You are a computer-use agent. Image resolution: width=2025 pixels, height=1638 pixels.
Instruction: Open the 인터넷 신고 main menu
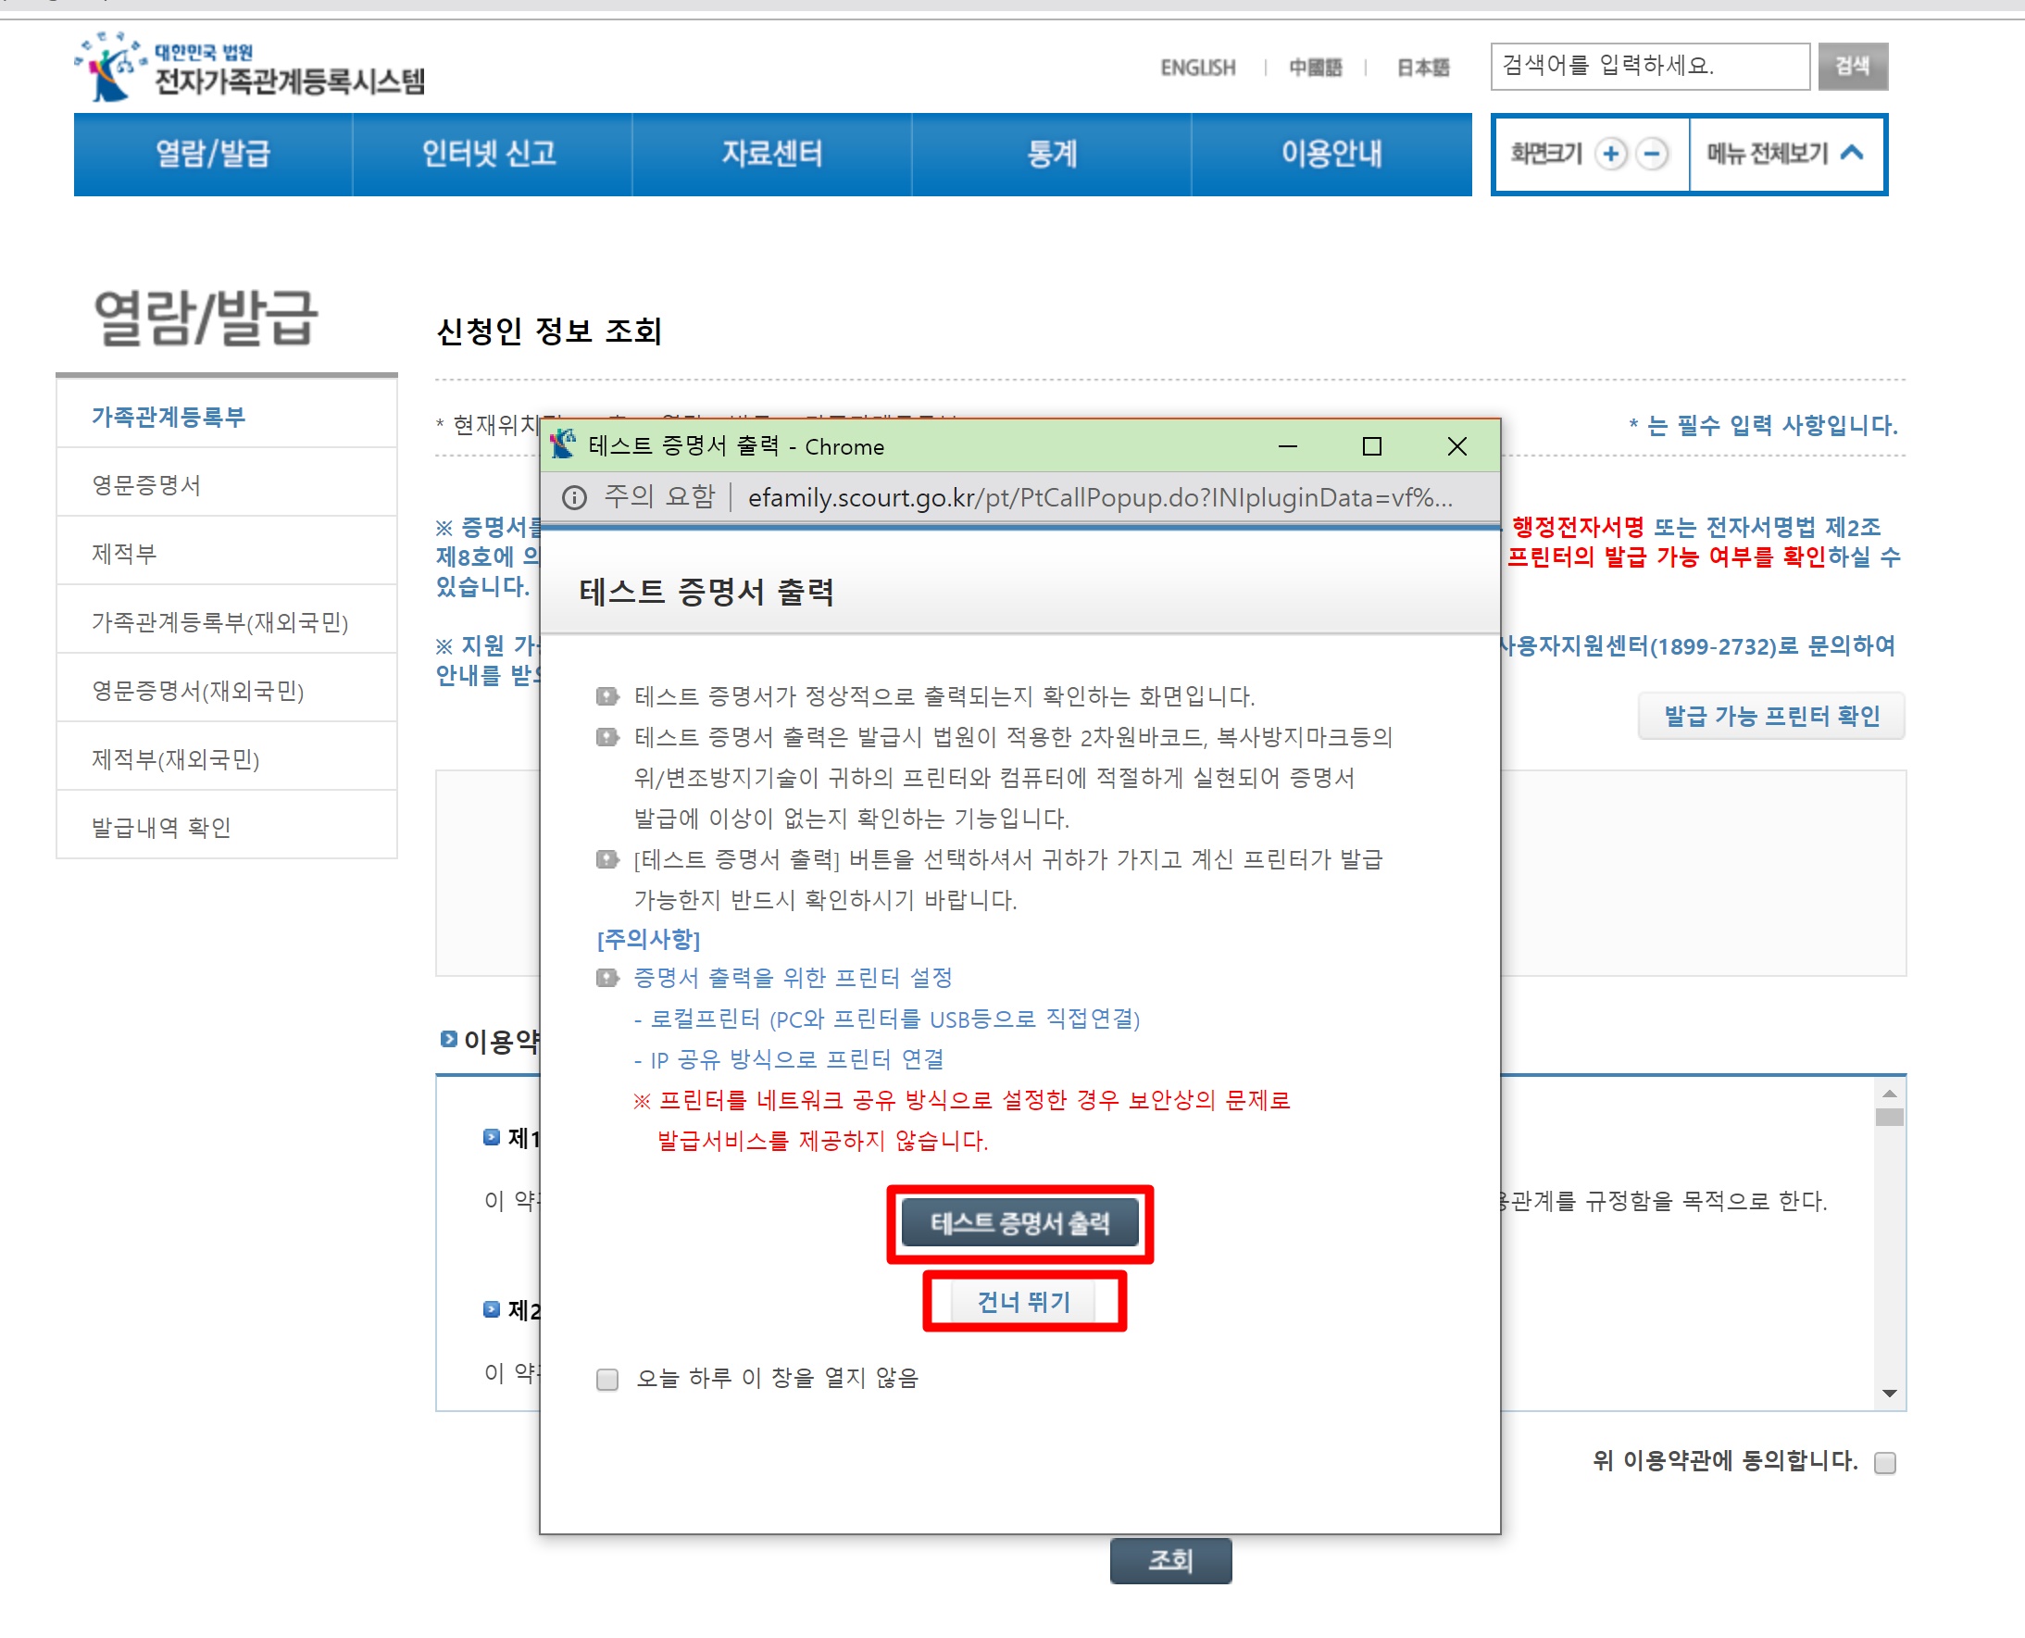490,154
